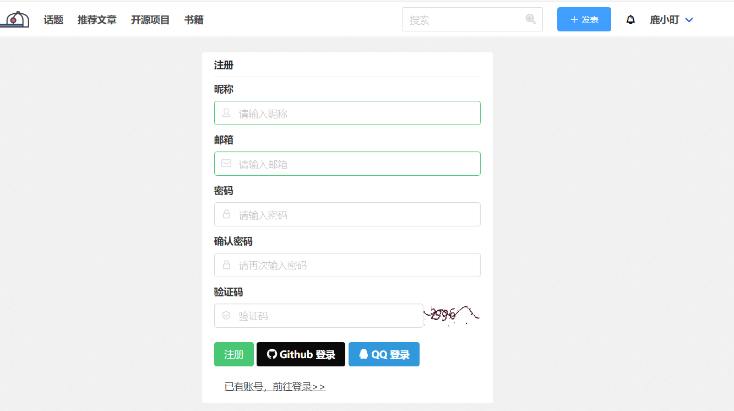Open the 开源项目 section
Viewport: 734px width, 411px height.
point(150,19)
